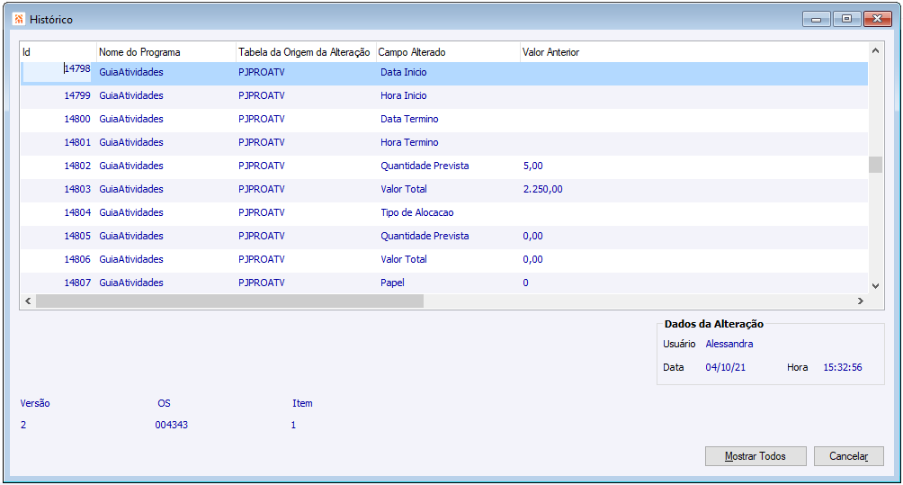This screenshot has height=485, width=903.
Task: Click Valor Total in row 14806
Action: click(404, 259)
